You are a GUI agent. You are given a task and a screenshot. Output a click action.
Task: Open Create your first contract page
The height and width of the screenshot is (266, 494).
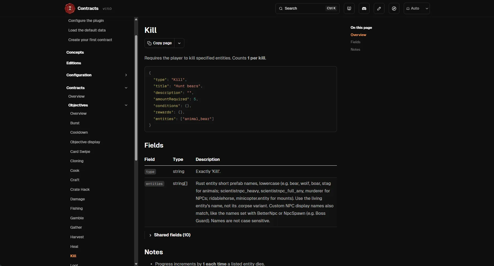click(x=90, y=40)
